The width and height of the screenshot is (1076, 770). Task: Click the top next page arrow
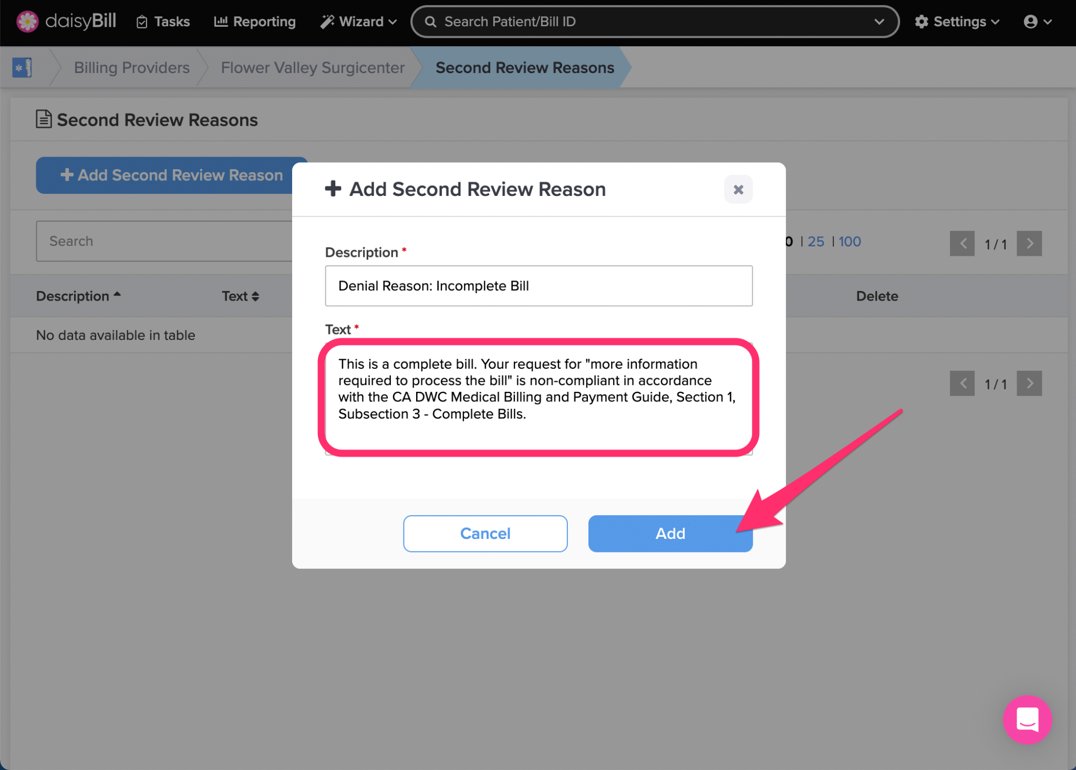click(x=1029, y=244)
